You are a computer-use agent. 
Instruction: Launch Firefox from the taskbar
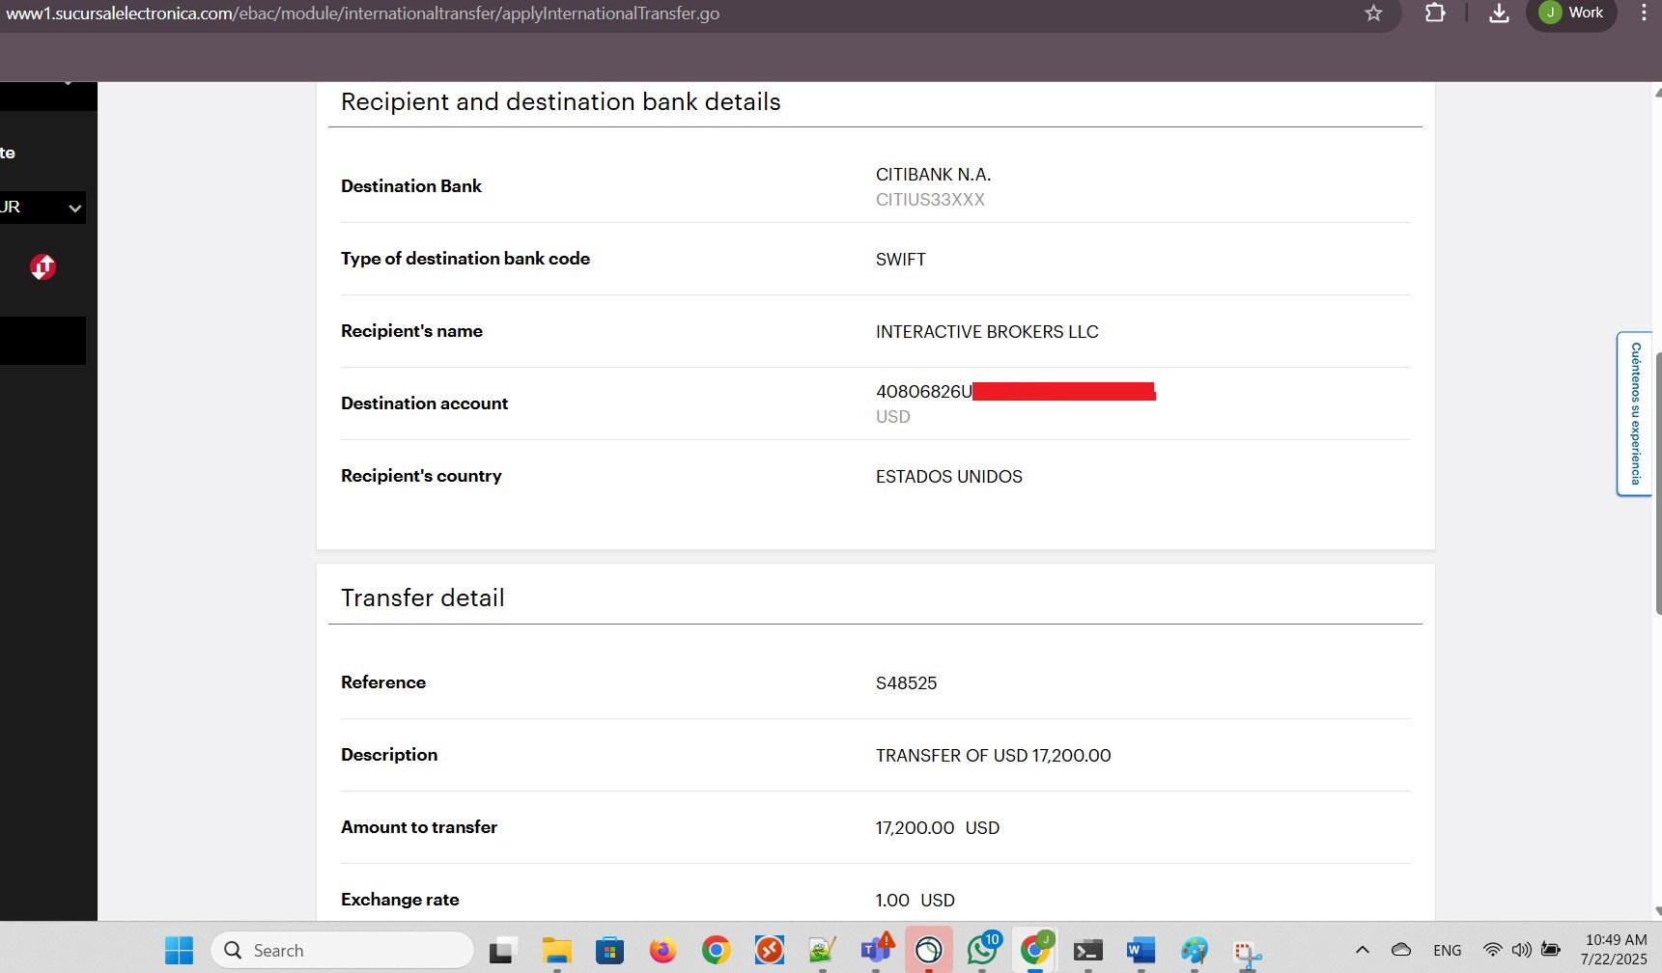(662, 951)
